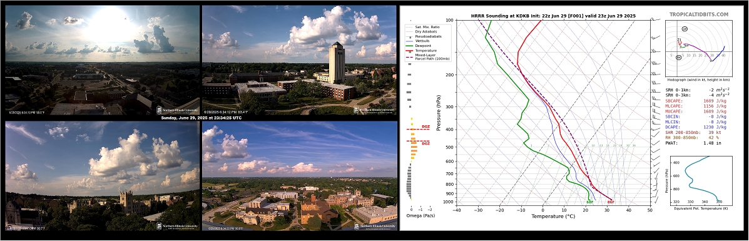Click the Mixed-Layer Parcel Path legend entry
The height and width of the screenshot is (241, 749).
(x=422, y=56)
